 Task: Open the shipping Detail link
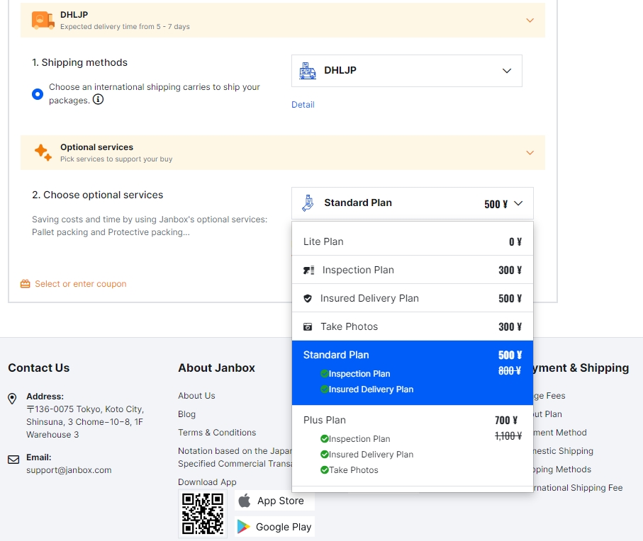click(x=303, y=105)
